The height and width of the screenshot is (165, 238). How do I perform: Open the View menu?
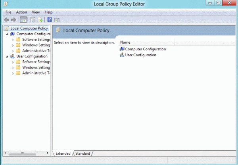(36, 12)
